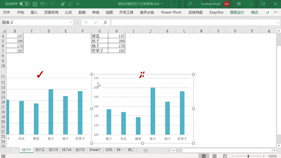Click the zoom slider handle
This screenshot has width=281, height=158.
point(248,156)
